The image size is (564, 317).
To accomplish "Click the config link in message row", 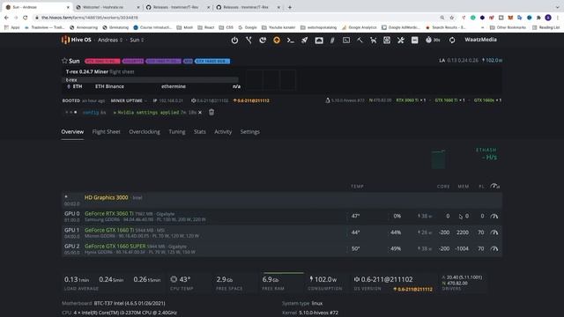I will click(x=91, y=113).
